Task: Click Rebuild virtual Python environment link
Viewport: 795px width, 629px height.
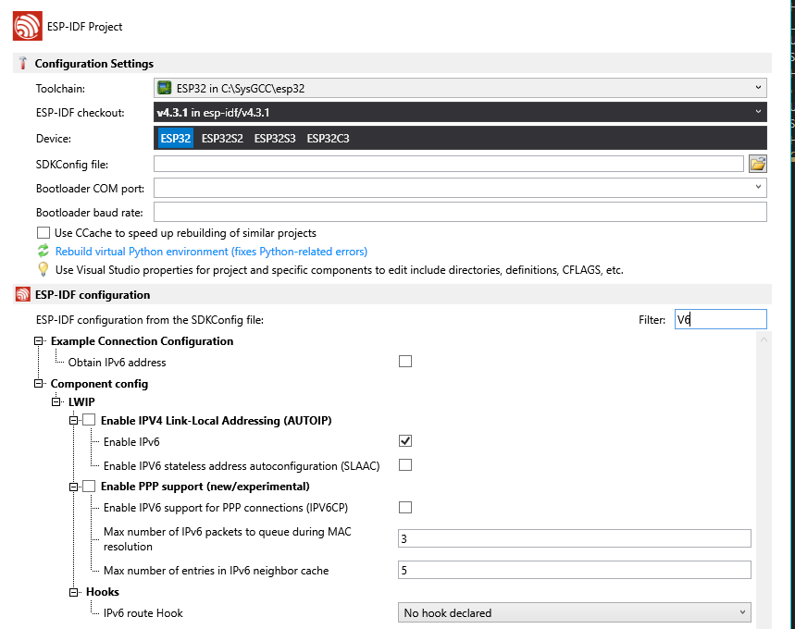Action: coord(211,252)
